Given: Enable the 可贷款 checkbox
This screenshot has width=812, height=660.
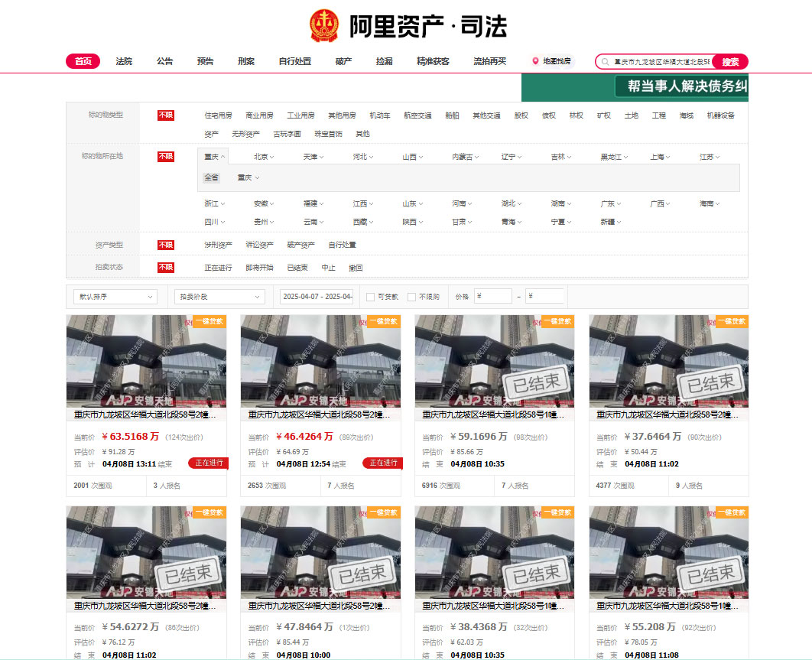Looking at the screenshot, I should [x=371, y=297].
